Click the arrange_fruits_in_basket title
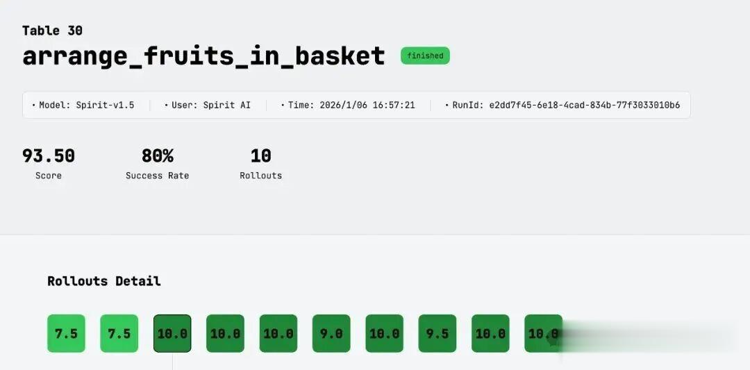The image size is (750, 370). tap(203, 56)
